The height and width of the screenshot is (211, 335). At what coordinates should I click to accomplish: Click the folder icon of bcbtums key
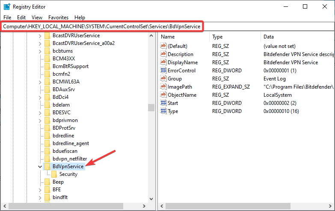(47, 51)
